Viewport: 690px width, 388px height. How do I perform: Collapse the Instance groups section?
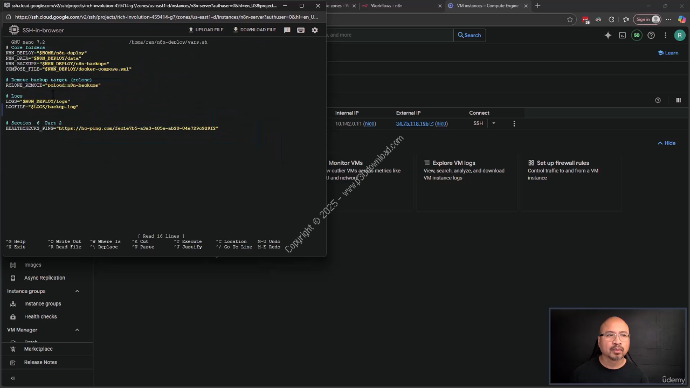tap(77, 291)
